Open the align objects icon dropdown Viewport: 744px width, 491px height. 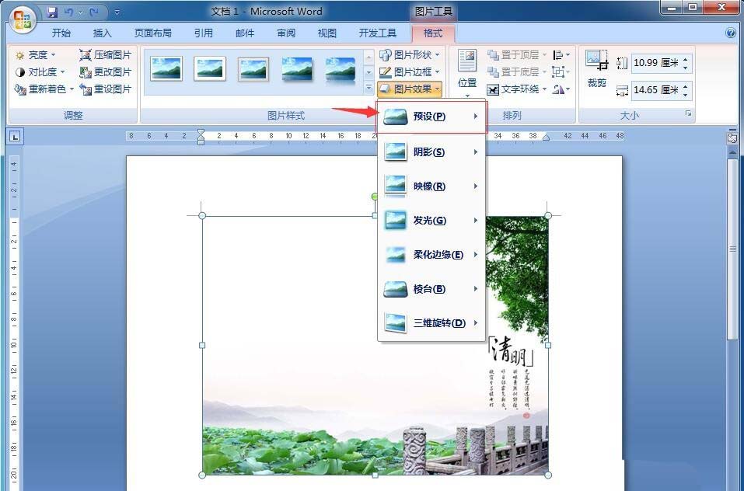[561, 55]
